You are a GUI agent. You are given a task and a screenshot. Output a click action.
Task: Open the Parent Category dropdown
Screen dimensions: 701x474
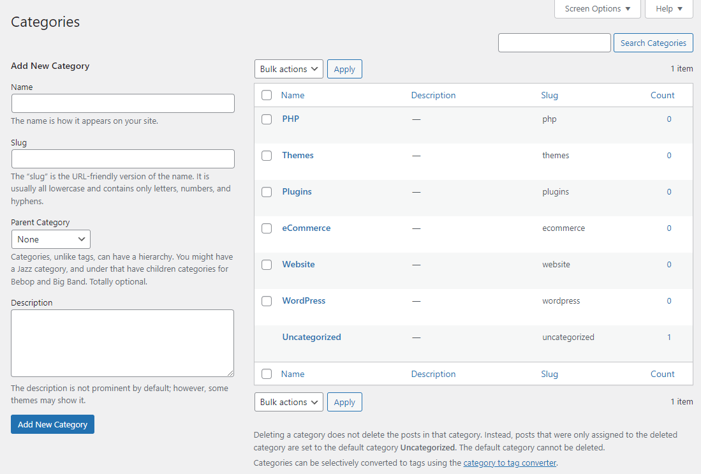click(51, 239)
